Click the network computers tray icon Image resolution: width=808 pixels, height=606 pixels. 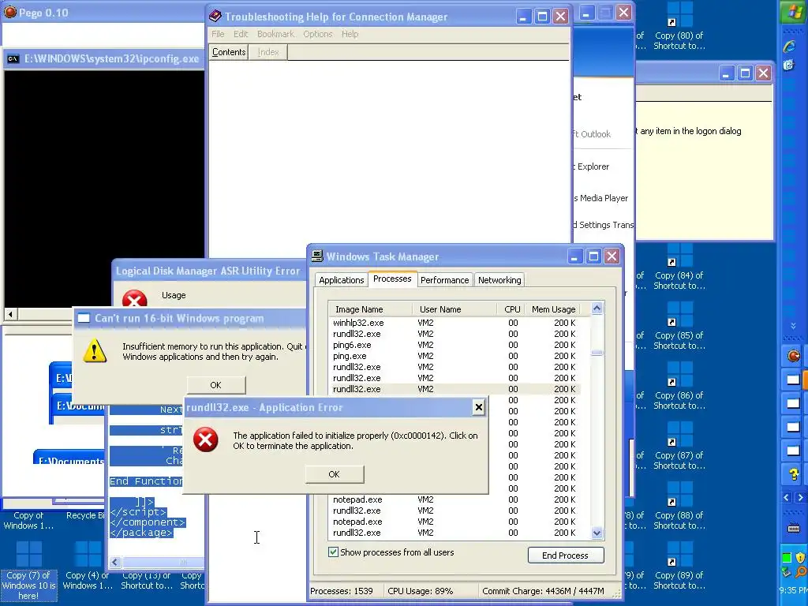(x=787, y=571)
